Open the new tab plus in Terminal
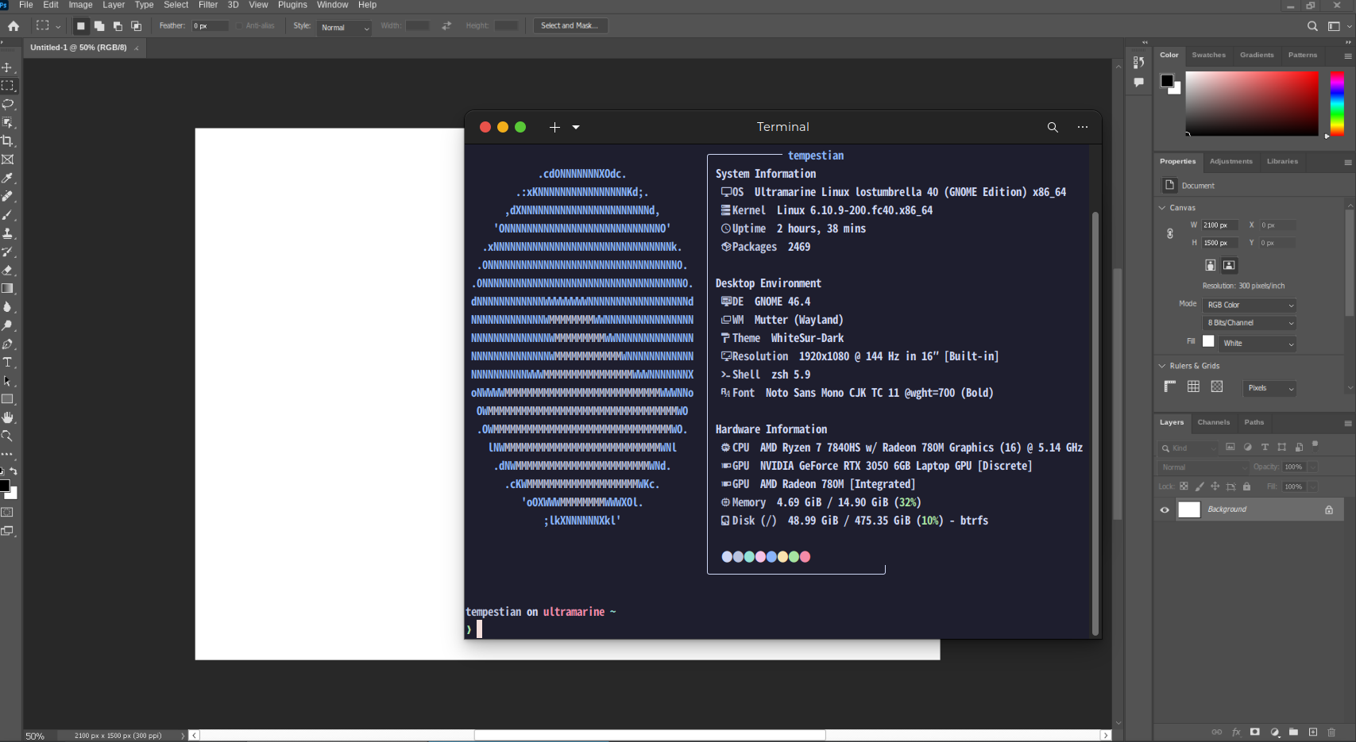The height and width of the screenshot is (742, 1356). (x=554, y=127)
